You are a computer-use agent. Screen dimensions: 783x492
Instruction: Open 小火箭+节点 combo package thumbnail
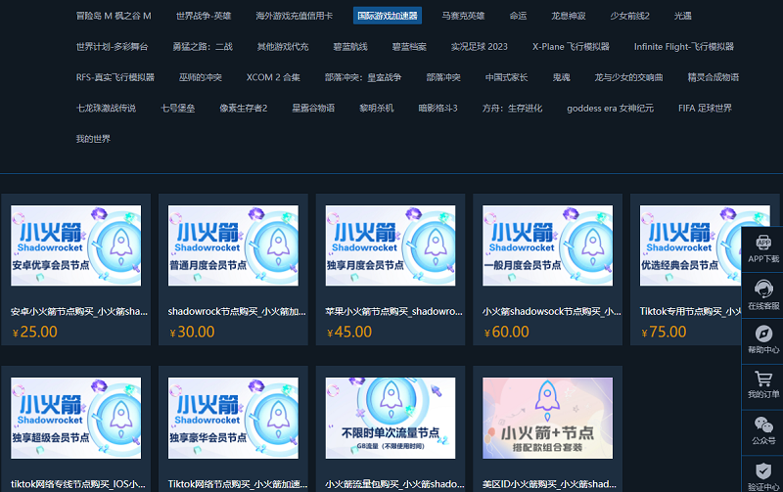(548, 418)
